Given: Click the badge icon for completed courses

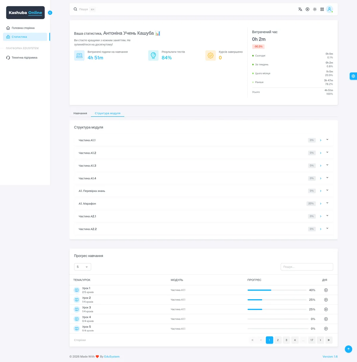Looking at the screenshot, I should point(210,55).
